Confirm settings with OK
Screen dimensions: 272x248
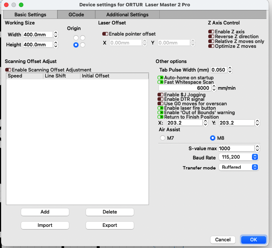pyautogui.click(x=253, y=240)
